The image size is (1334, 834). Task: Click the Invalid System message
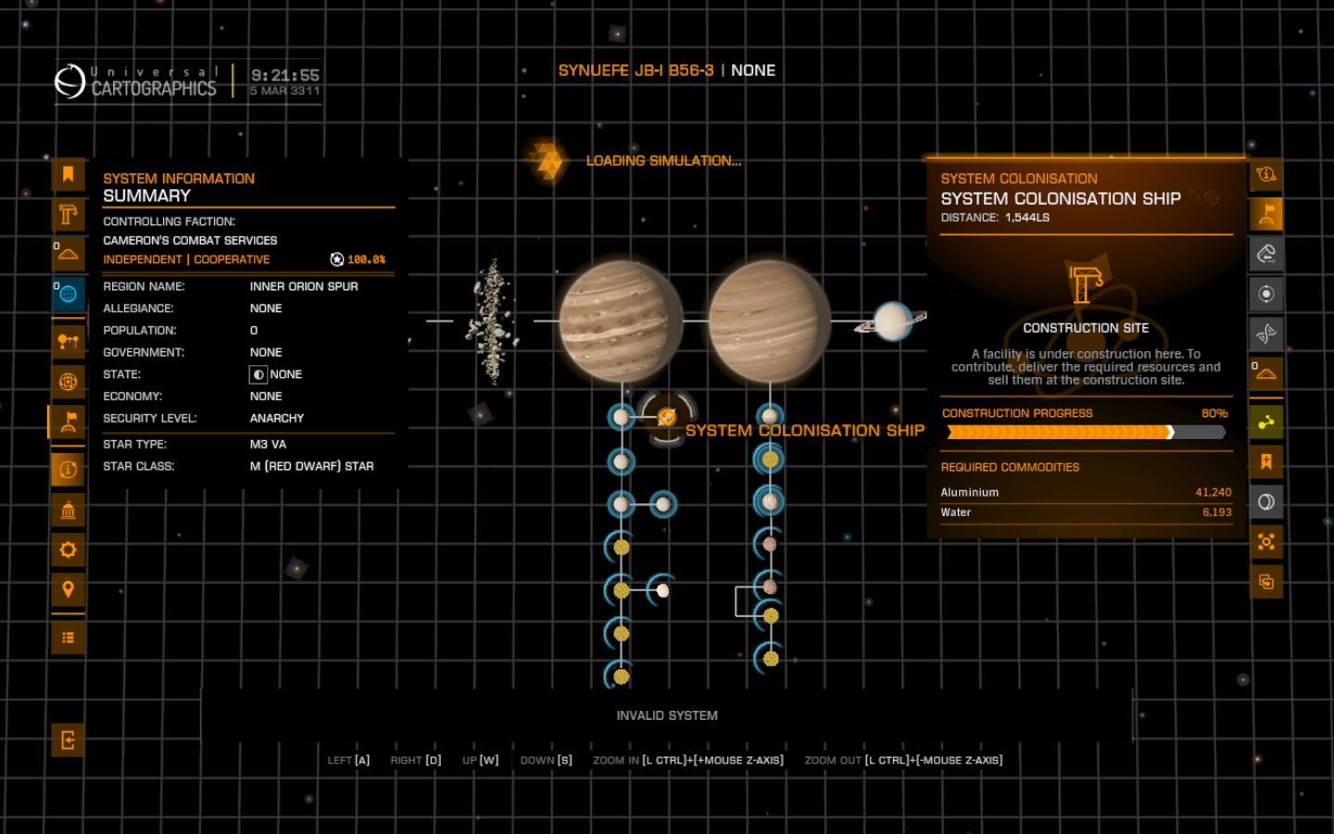click(x=667, y=715)
